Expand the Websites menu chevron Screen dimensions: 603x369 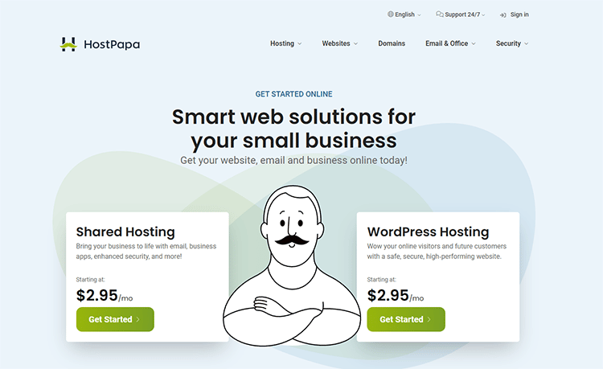(355, 44)
